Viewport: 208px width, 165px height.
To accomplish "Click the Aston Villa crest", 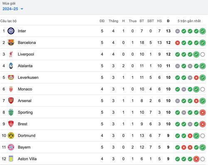I will [11, 159].
